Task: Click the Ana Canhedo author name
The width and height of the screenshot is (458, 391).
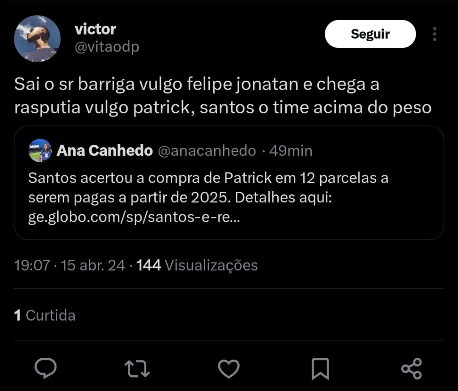Action: [105, 151]
